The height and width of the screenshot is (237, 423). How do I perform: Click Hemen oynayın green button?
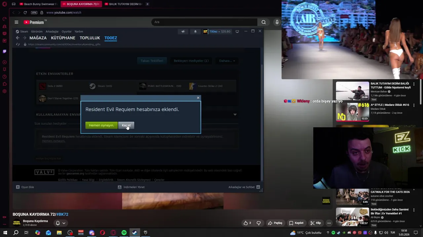[101, 125]
